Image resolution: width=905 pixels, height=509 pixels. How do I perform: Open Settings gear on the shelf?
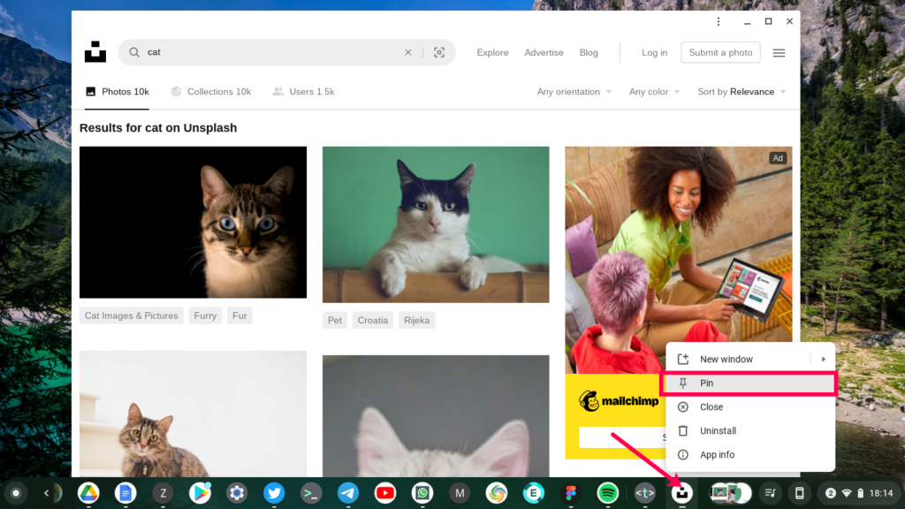[237, 493]
